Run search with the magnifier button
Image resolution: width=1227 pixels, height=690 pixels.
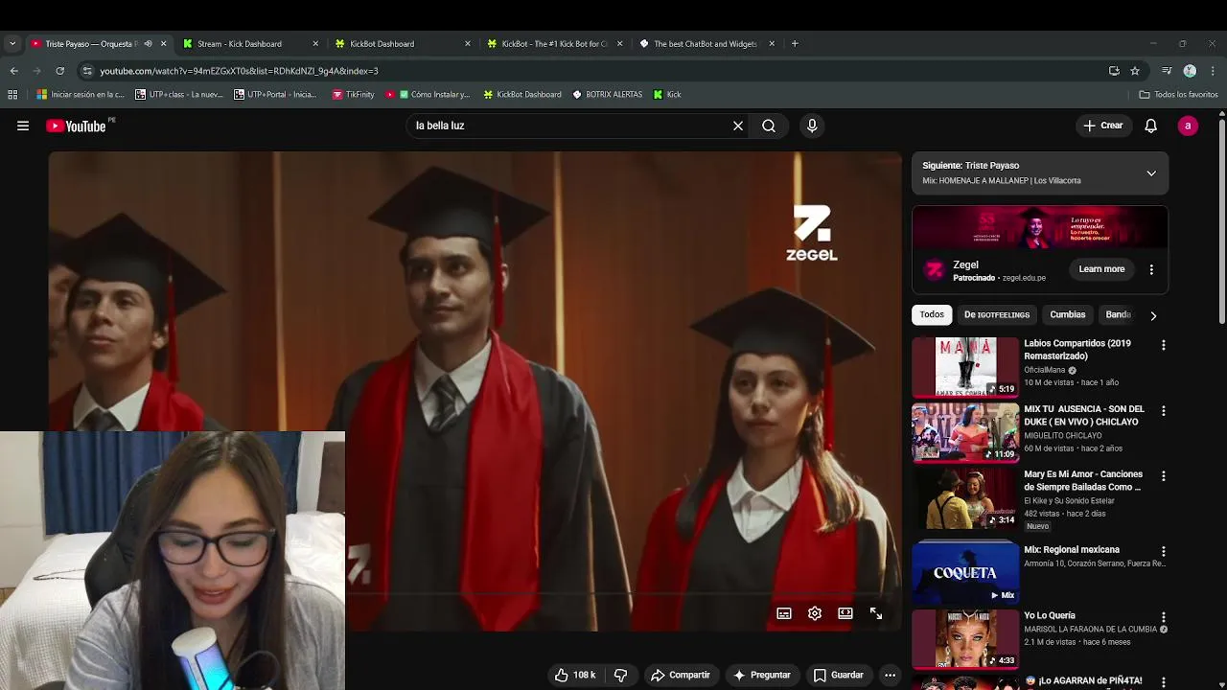pos(769,126)
